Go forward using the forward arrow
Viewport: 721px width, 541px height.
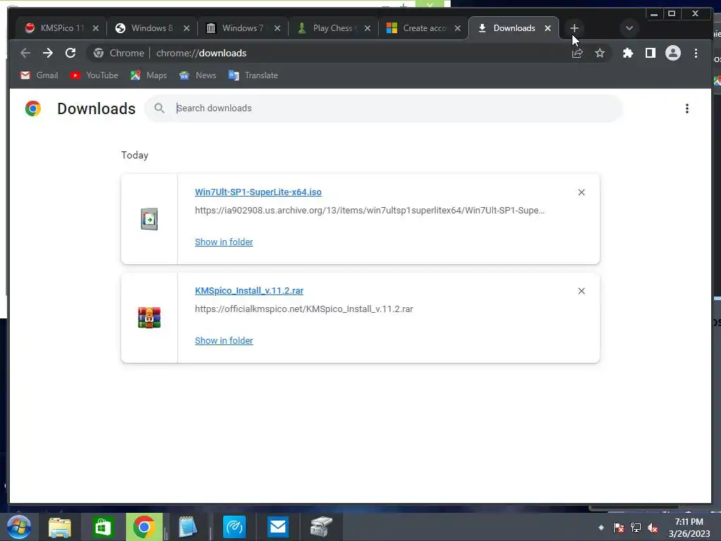(x=48, y=53)
